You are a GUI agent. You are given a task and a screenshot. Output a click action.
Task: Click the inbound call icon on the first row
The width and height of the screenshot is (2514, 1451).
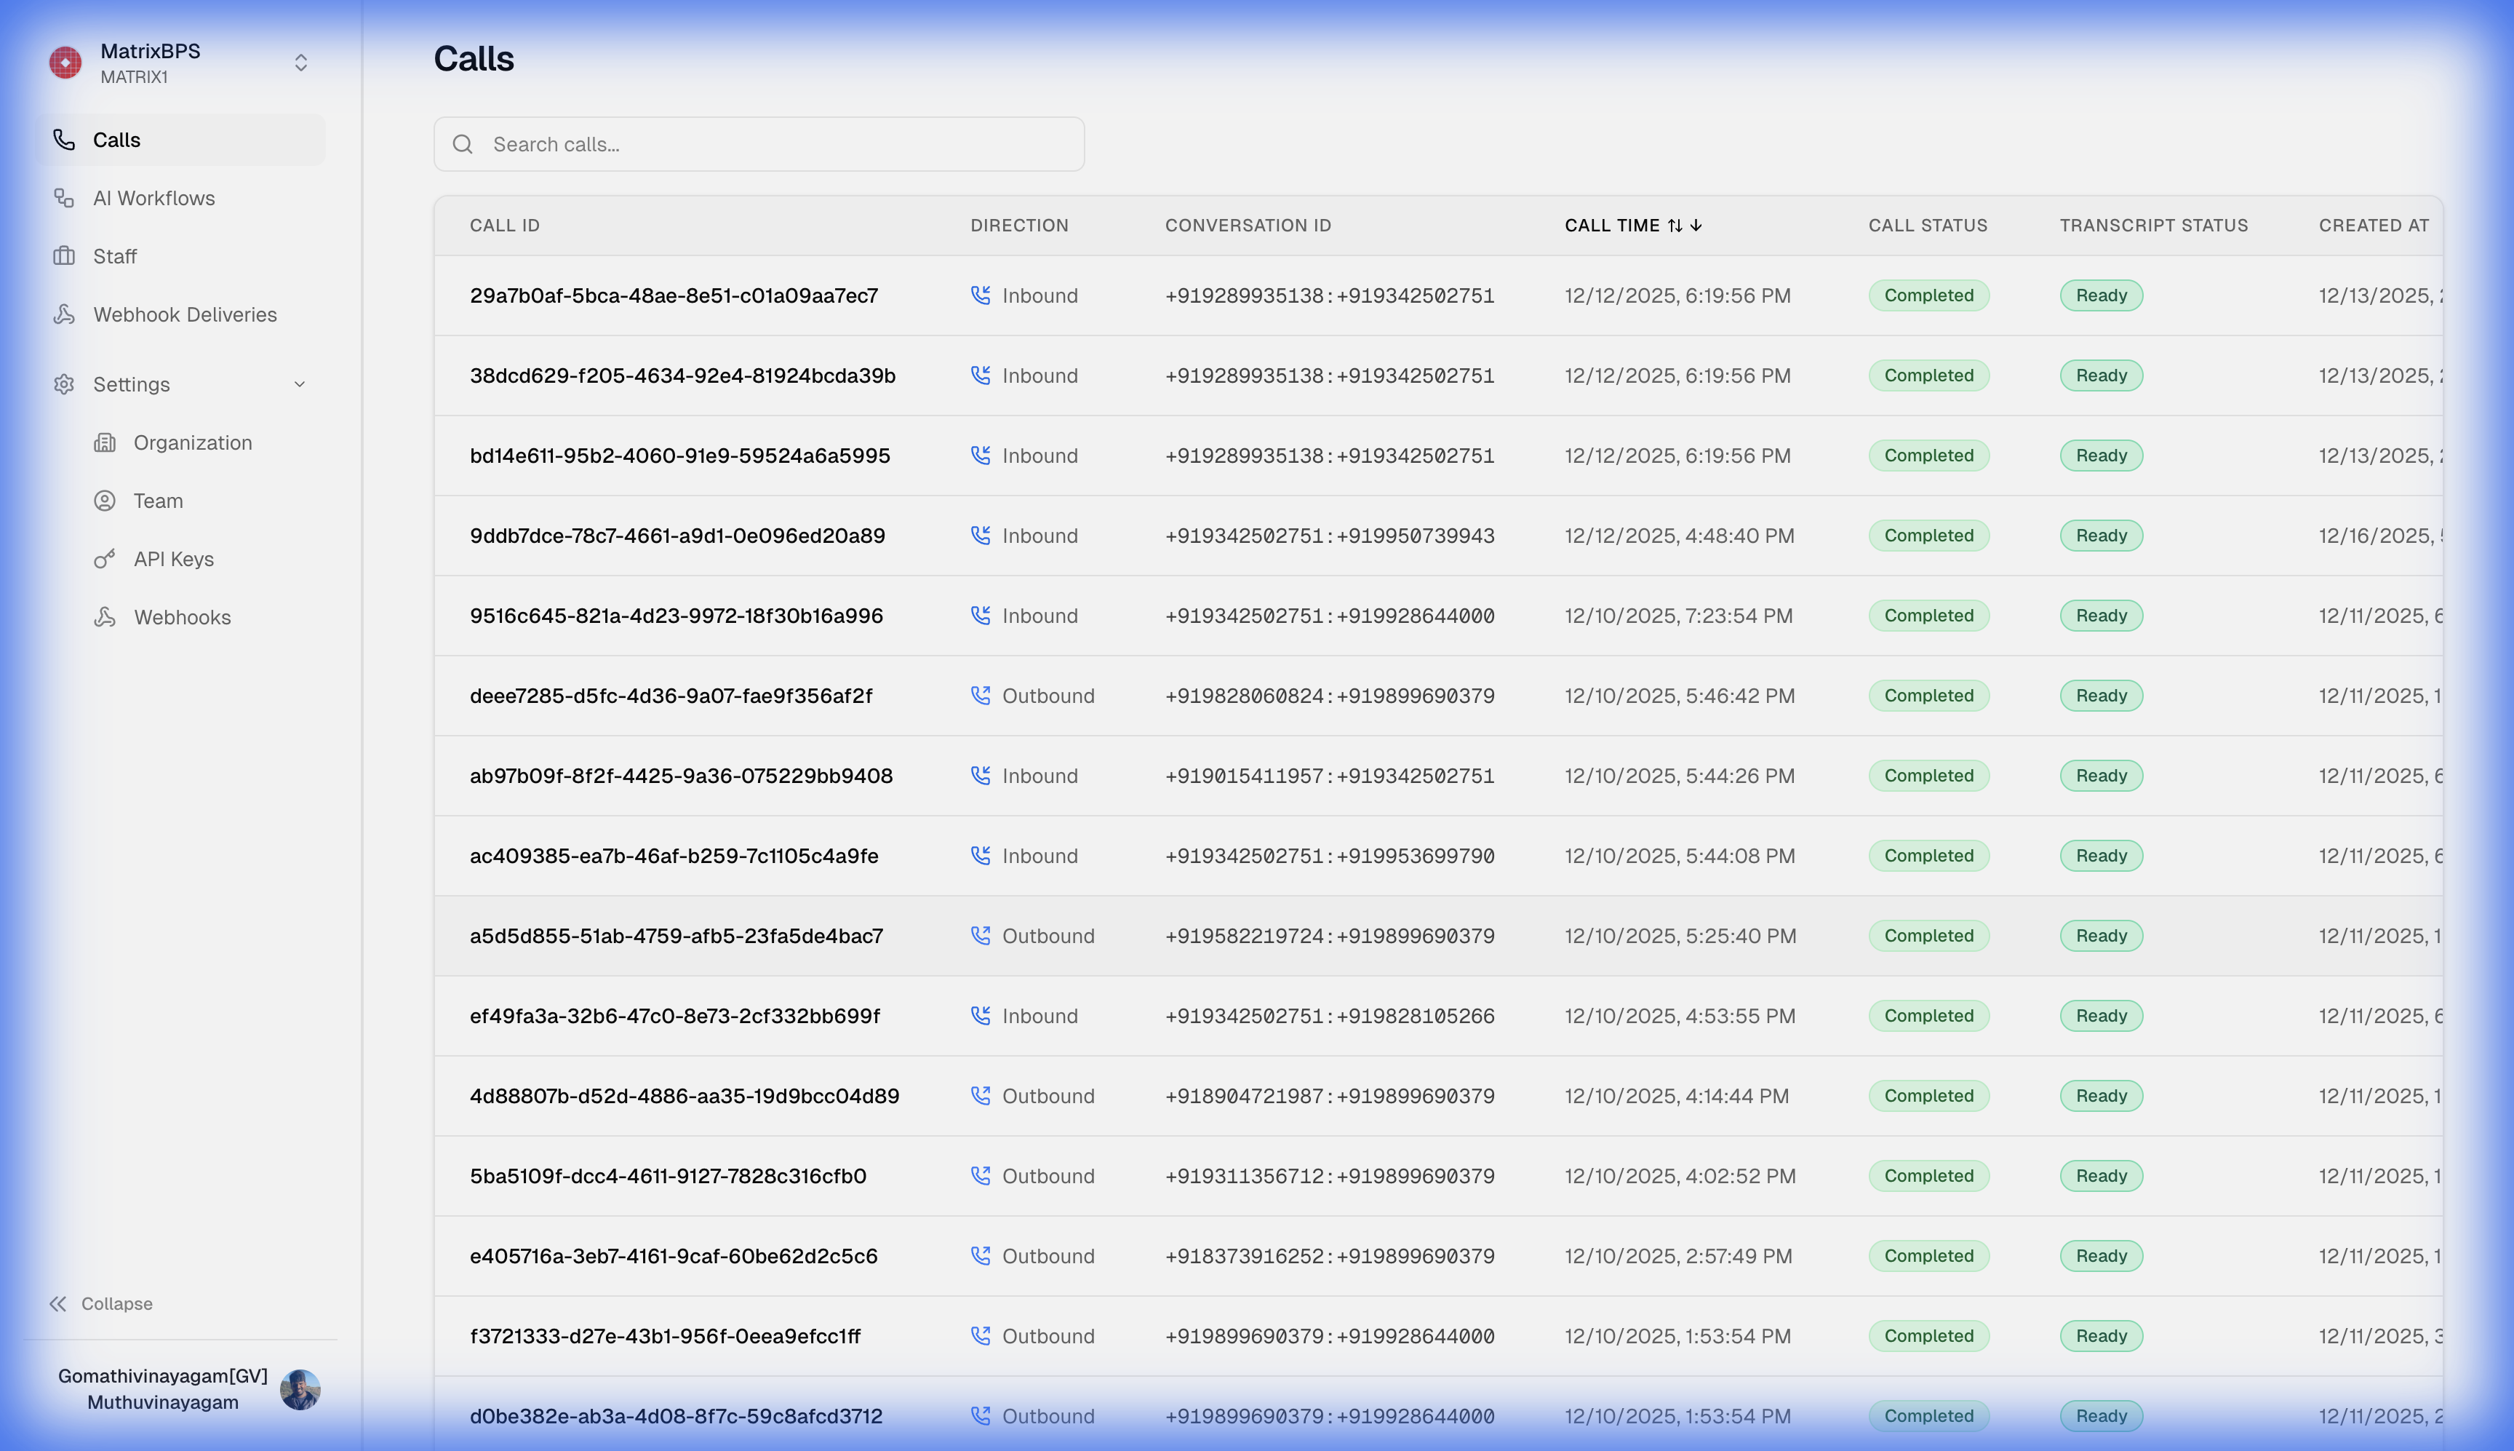[981, 295]
